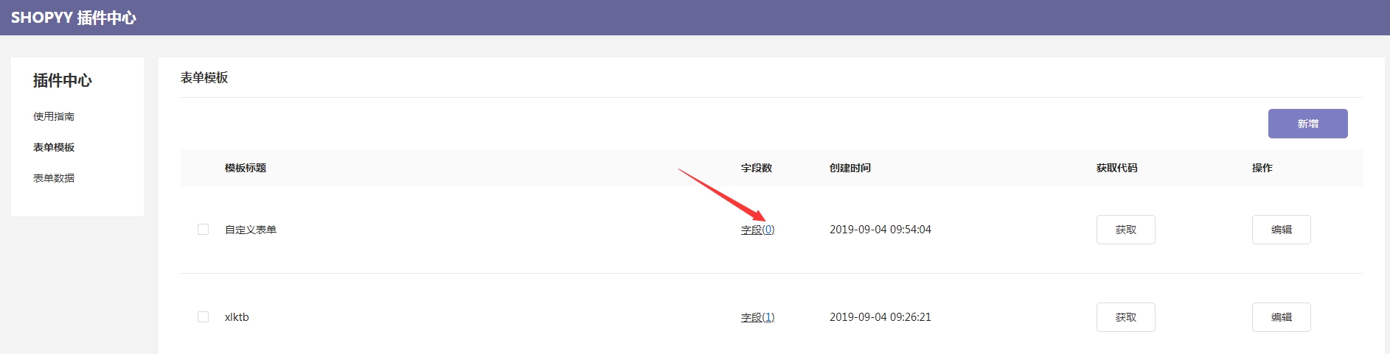Click the 新增 button
The image size is (1390, 354).
point(1307,124)
